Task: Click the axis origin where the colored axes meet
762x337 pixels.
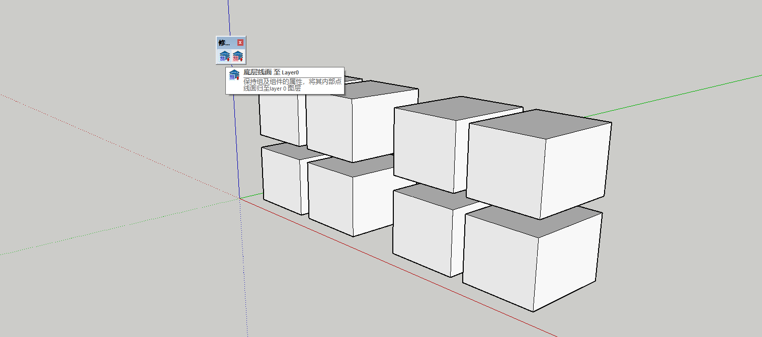Action: (x=239, y=198)
